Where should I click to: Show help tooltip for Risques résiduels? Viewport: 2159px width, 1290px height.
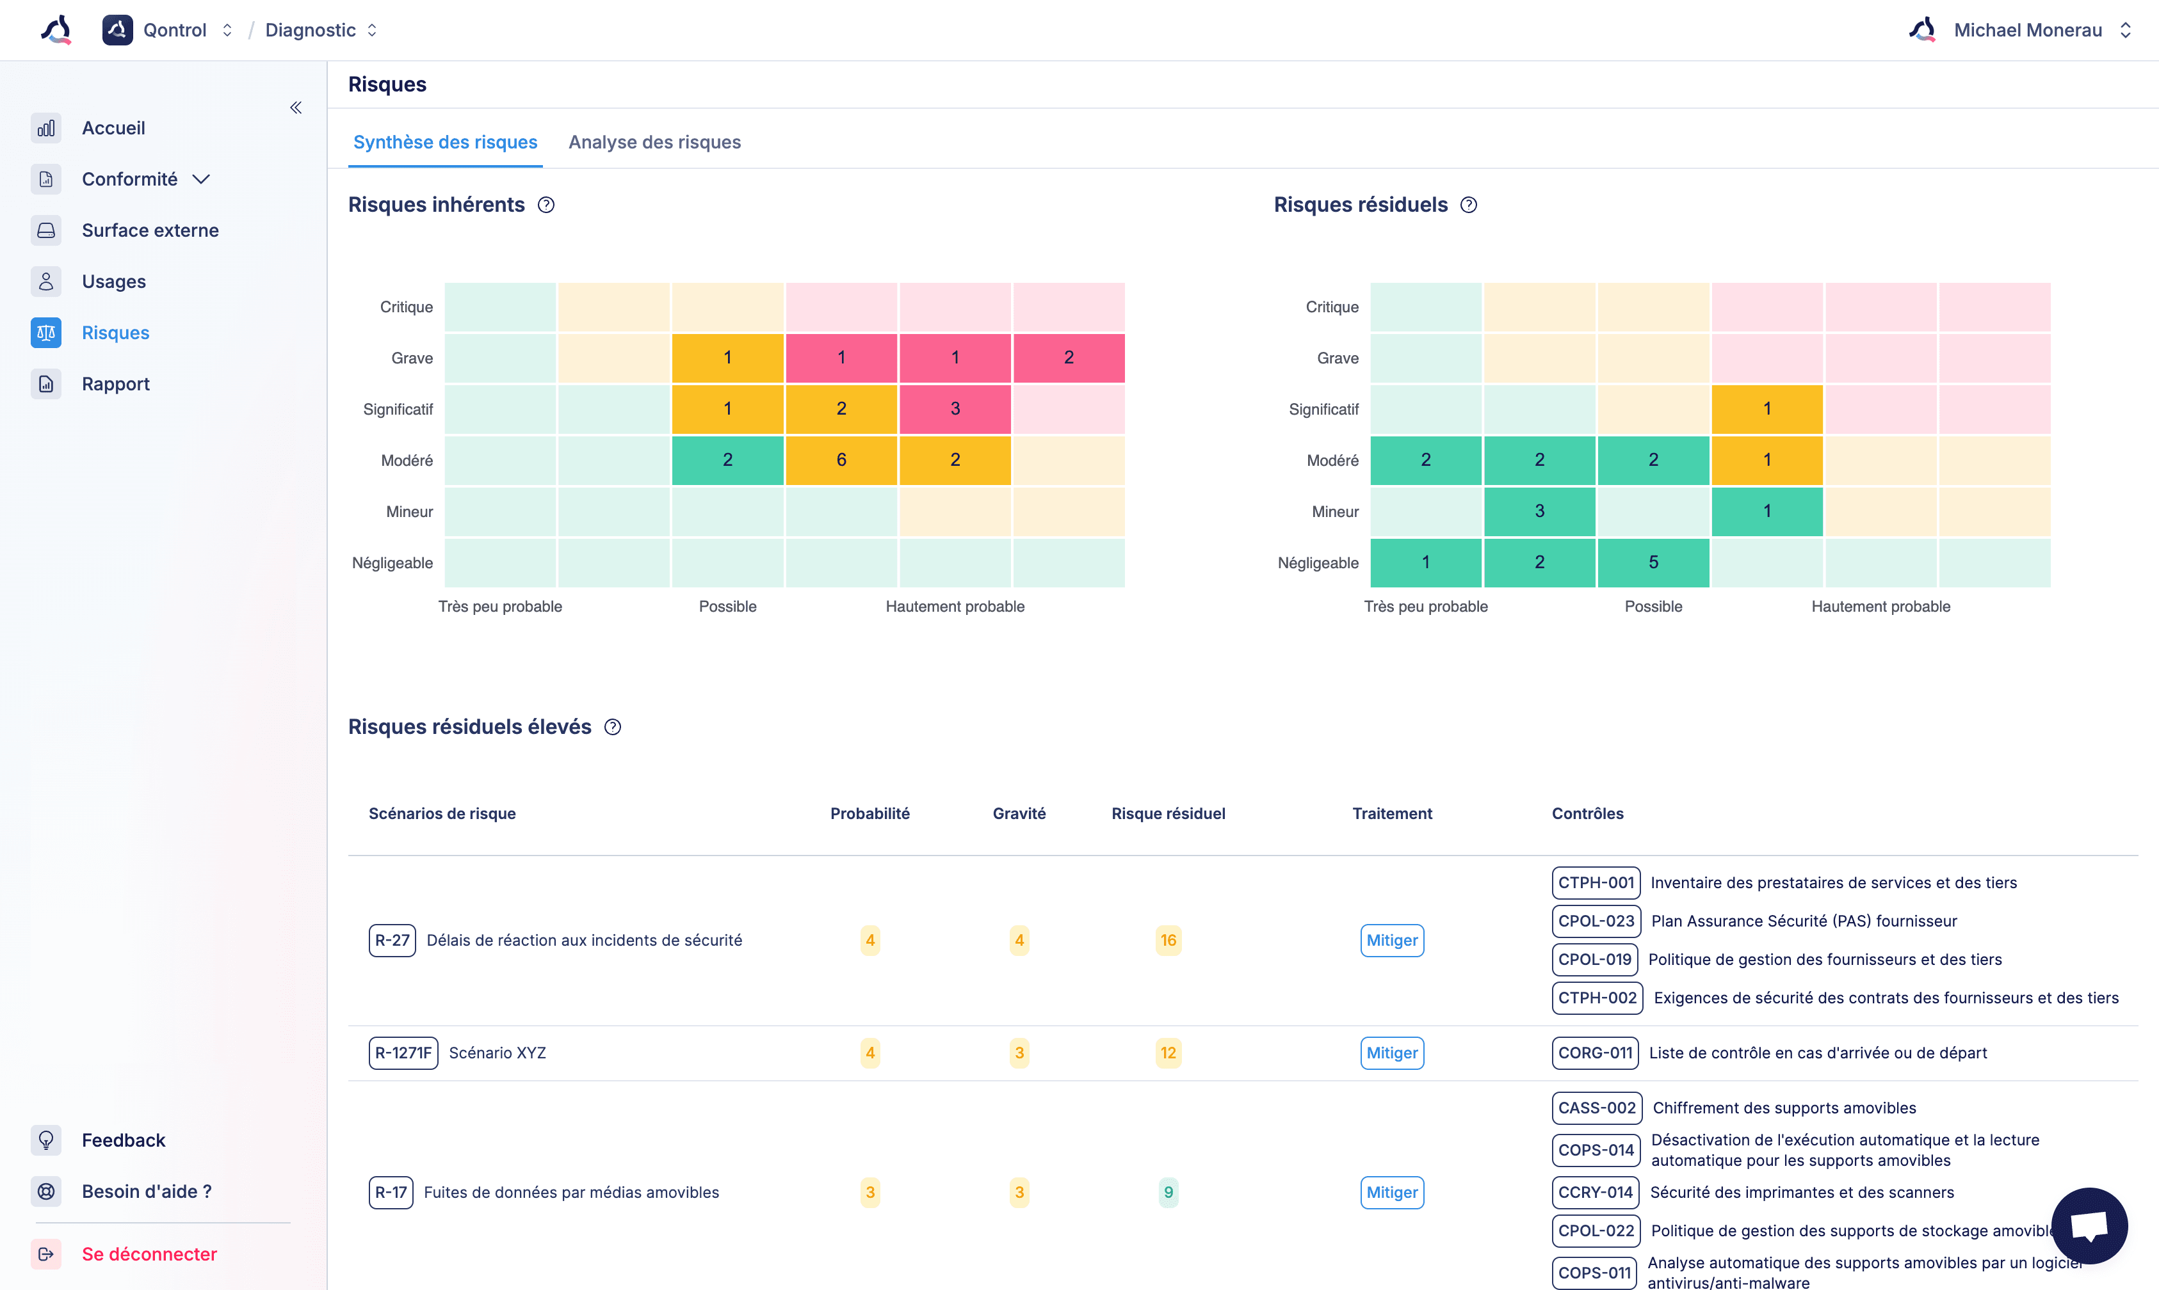[1469, 205]
